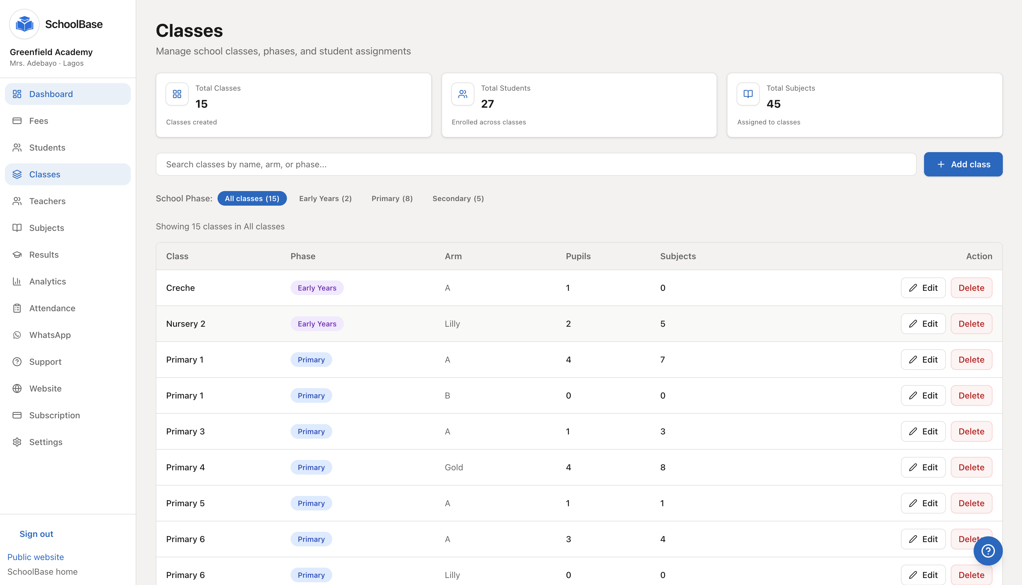Click the Classes layers icon in sidebar
Image resolution: width=1022 pixels, height=585 pixels.
17,174
